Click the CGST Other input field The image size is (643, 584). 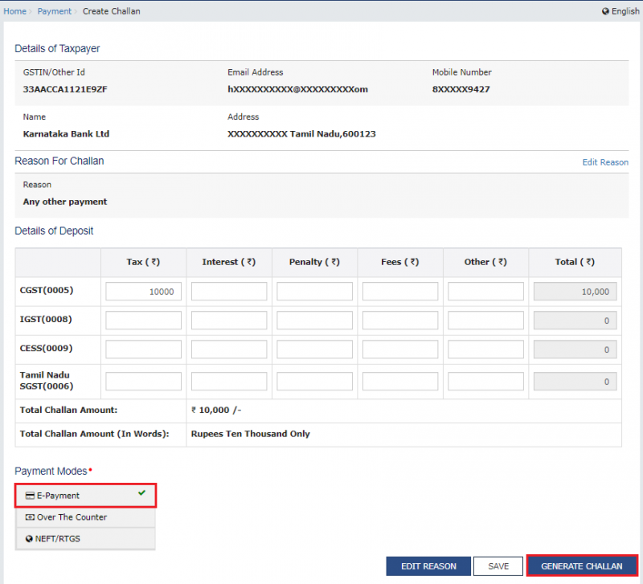(485, 291)
